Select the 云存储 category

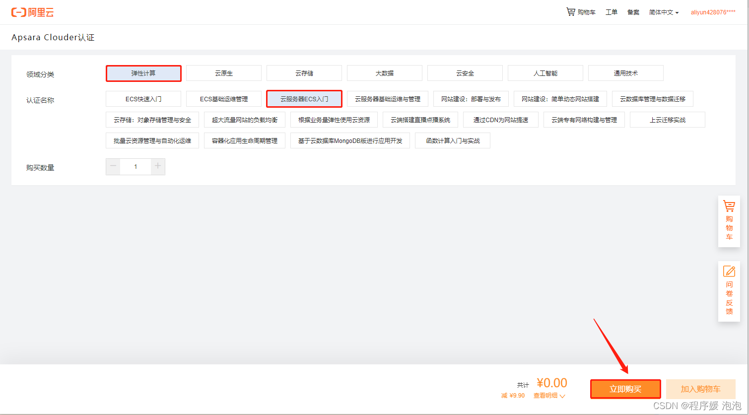click(304, 73)
